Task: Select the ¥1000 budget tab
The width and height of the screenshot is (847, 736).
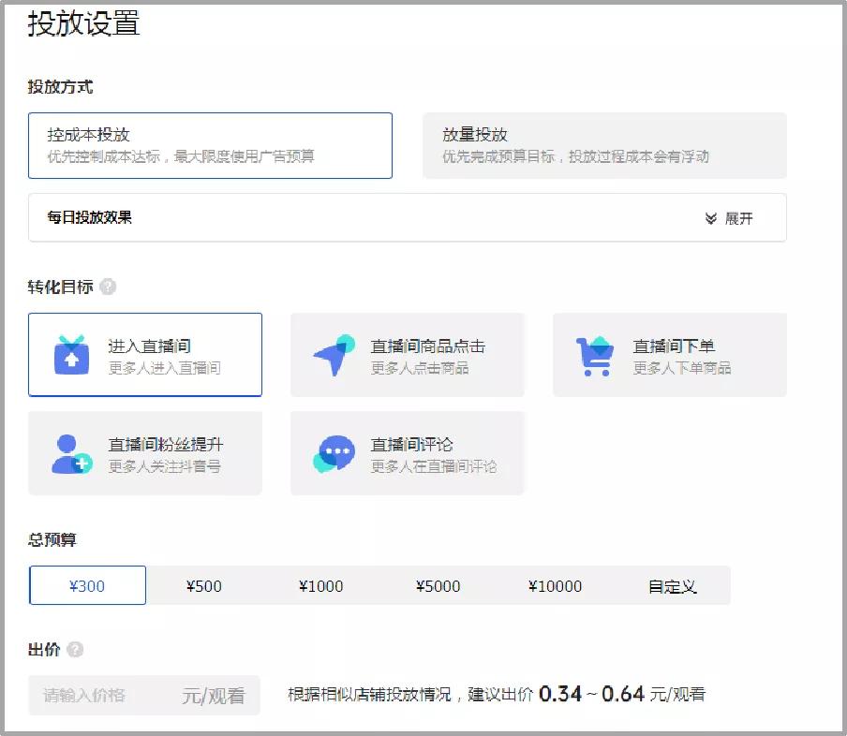Action: (321, 585)
